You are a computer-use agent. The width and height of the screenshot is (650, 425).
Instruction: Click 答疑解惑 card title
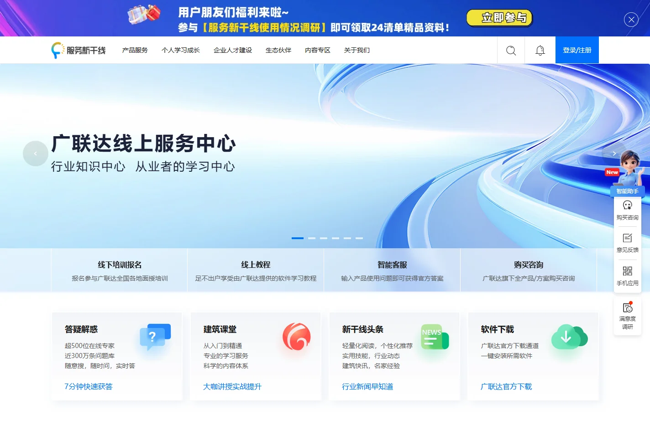[81, 329]
